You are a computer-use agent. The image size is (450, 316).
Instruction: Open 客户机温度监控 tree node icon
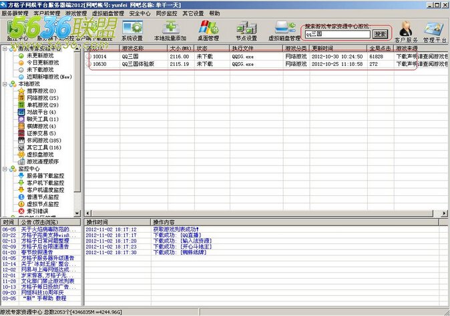tap(21, 190)
